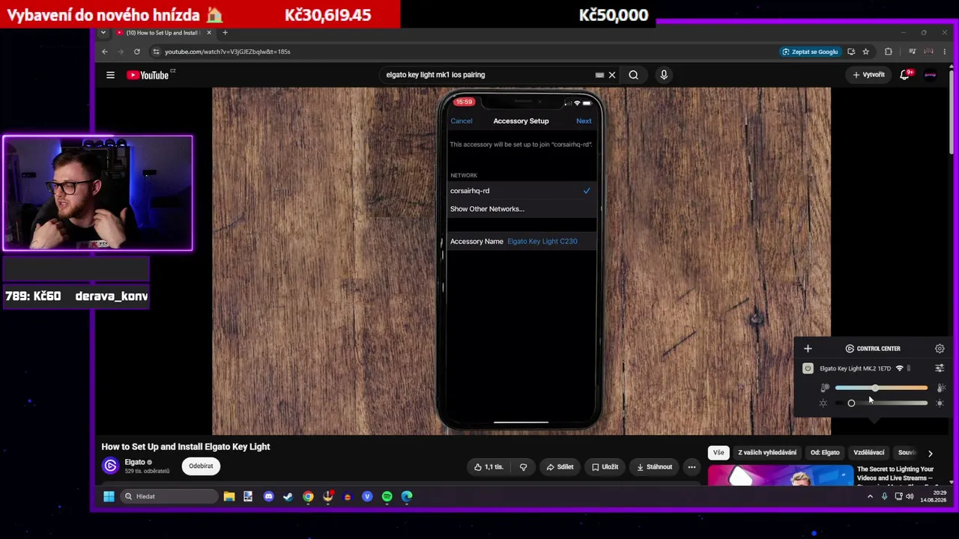Viewport: 959px width, 539px height.
Task: Click the YouTube search box
Action: (487, 75)
